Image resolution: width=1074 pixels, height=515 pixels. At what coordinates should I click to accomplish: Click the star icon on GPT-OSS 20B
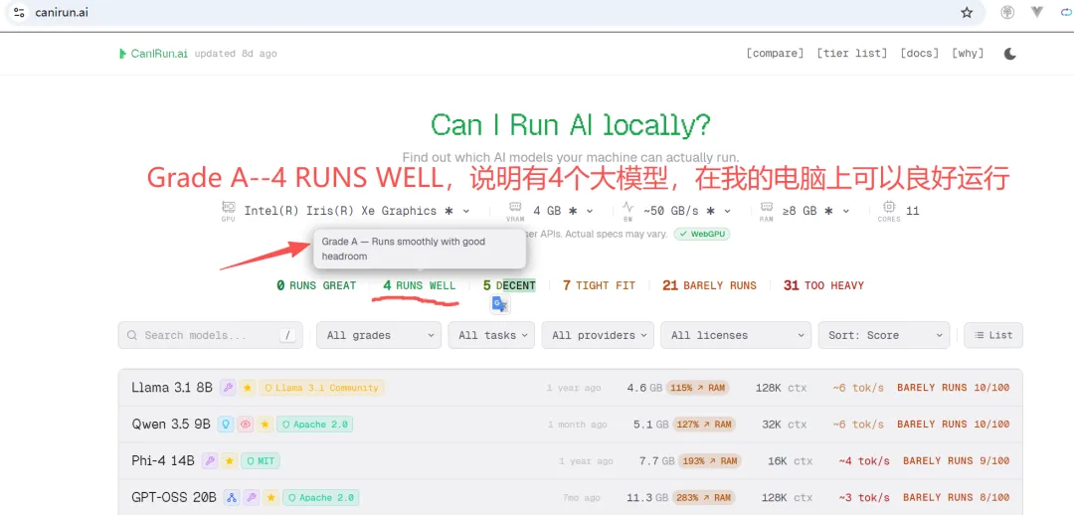click(x=271, y=497)
